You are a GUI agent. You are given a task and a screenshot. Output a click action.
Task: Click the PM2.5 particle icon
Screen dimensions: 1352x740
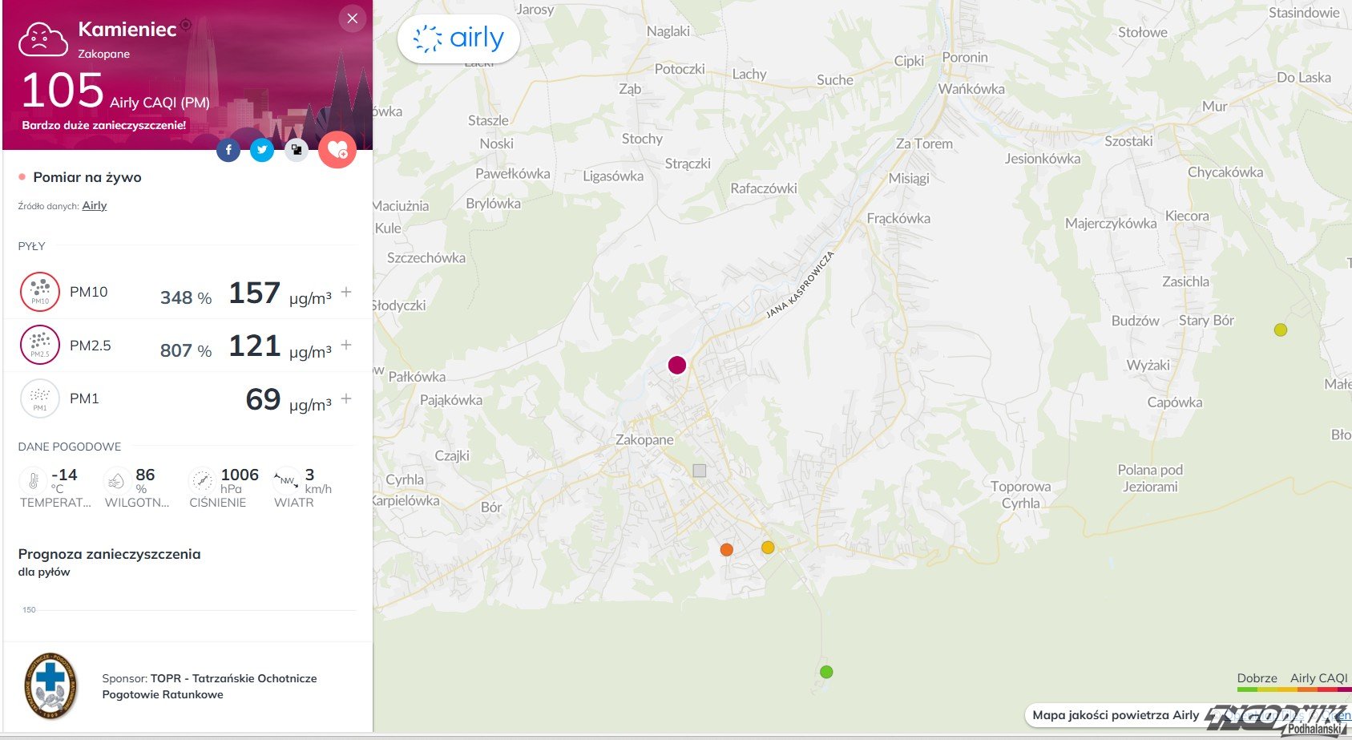pyautogui.click(x=40, y=346)
